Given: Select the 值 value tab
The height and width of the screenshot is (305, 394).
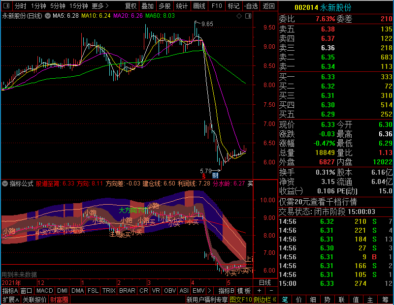Looking at the screenshot, I should click(x=356, y=300).
